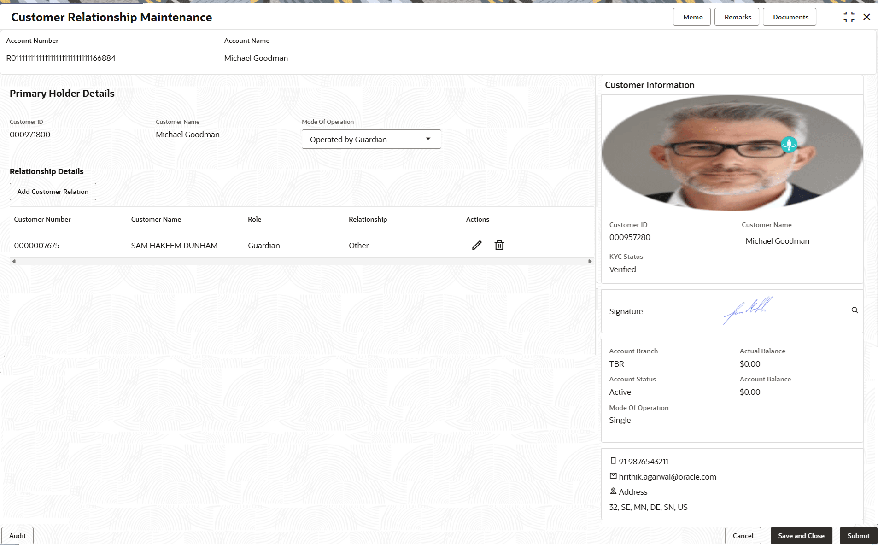The width and height of the screenshot is (878, 550).
Task: Edit the SAM HAKEEM DUNHAM relation row
Action: pyautogui.click(x=477, y=245)
